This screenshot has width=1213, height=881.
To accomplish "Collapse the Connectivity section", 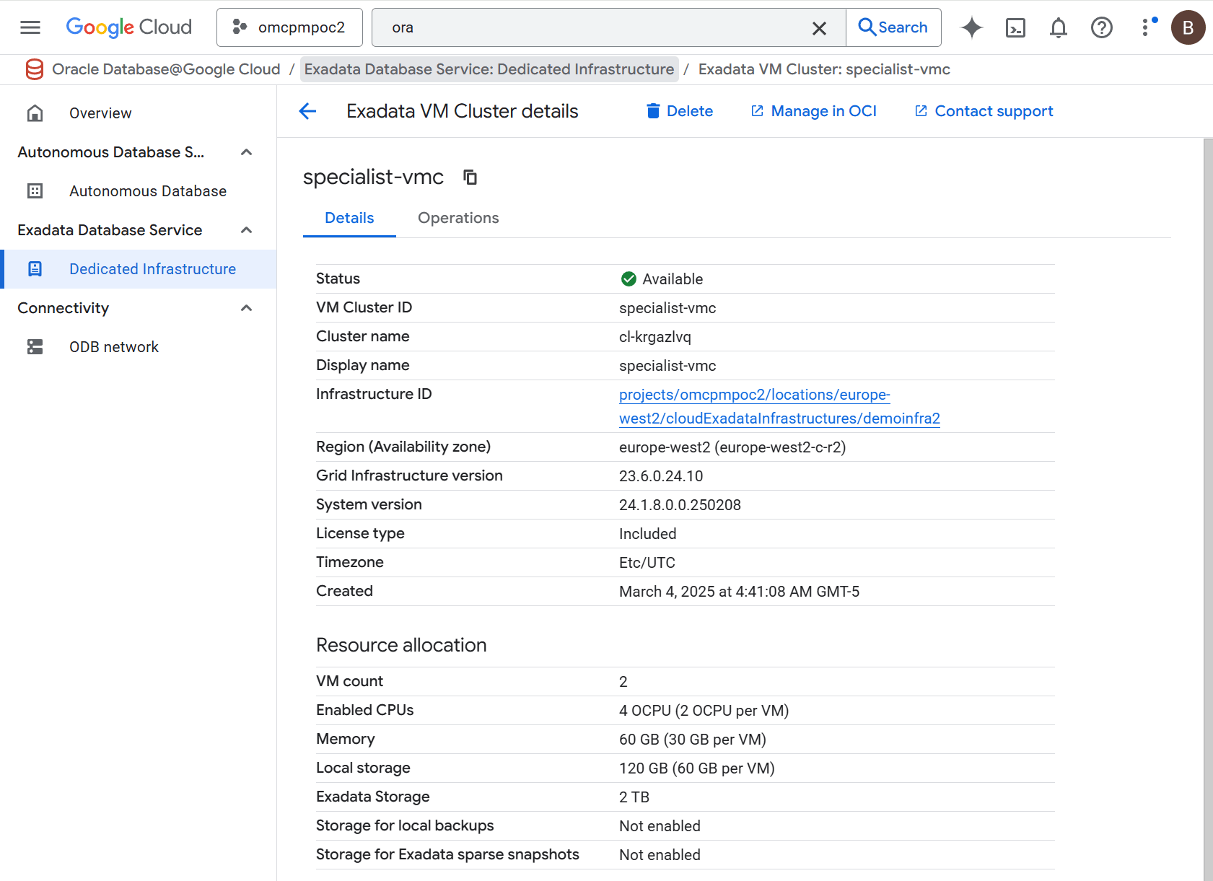I will point(246,307).
